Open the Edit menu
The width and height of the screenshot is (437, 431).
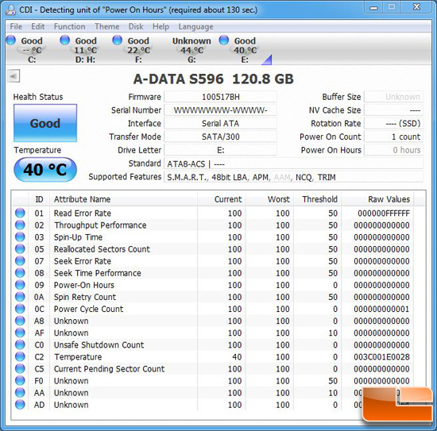[x=37, y=26]
